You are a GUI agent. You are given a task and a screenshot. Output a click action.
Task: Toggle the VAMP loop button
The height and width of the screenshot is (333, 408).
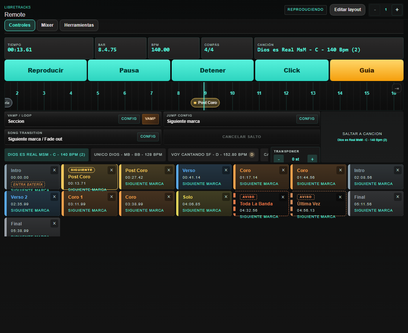[x=150, y=119]
